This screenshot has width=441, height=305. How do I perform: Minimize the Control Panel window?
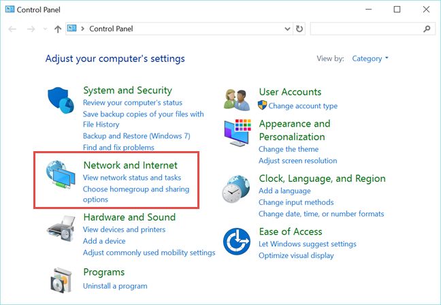tap(369, 10)
